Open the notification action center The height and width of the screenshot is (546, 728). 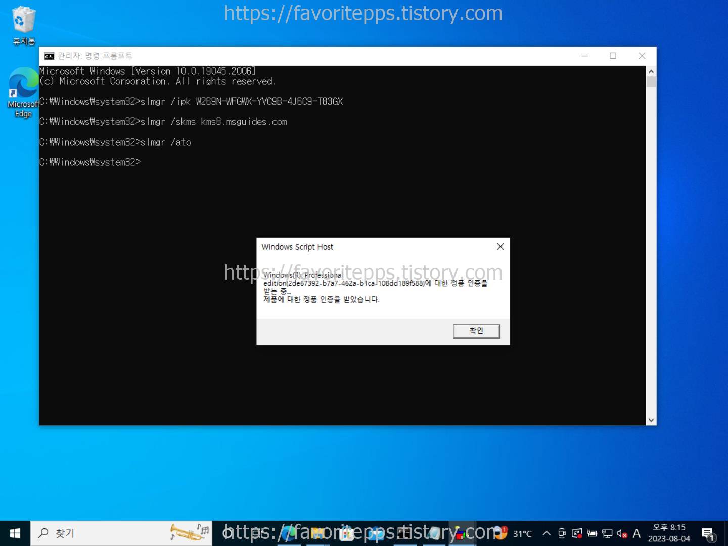[x=708, y=533]
